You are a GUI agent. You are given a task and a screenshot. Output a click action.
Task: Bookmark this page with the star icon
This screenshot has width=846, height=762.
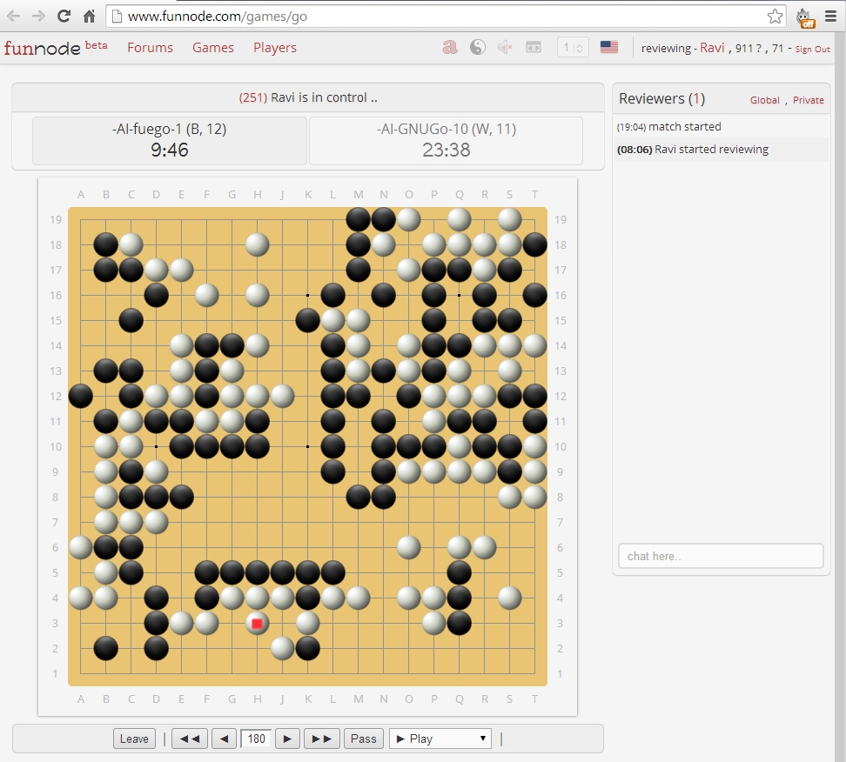(775, 17)
